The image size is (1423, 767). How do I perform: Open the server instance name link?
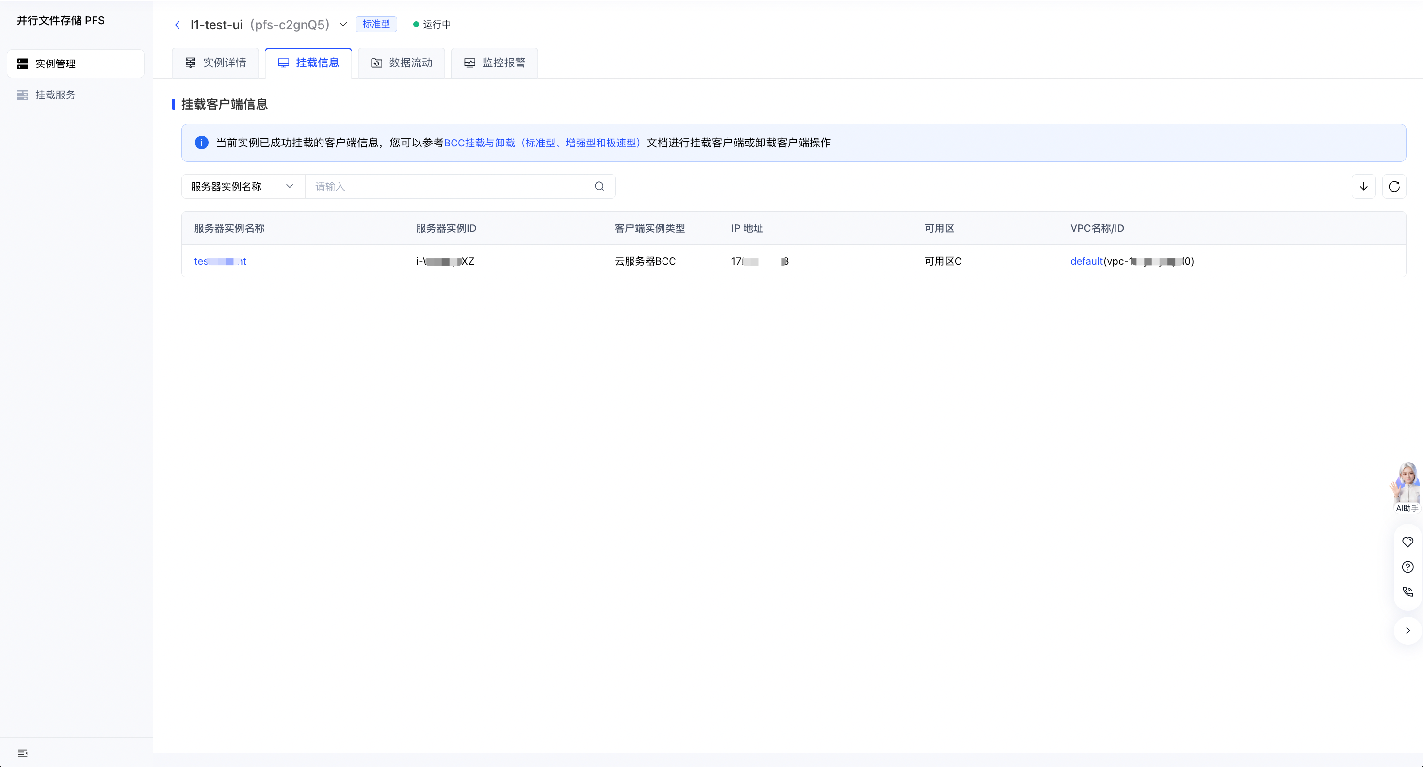220,262
